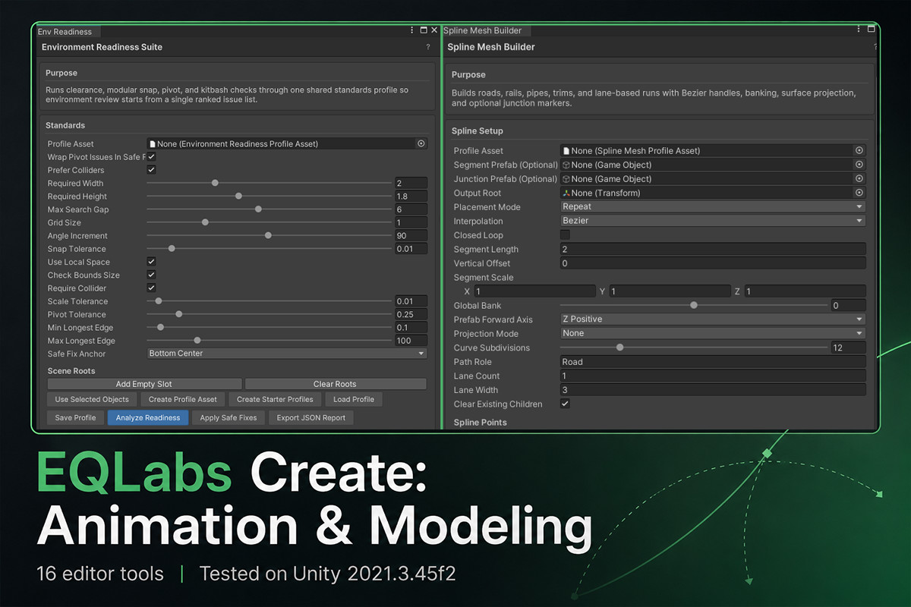Viewport: 911px width, 607px height.
Task: Click help icon in Environment Readiness Suite header
Action: click(428, 47)
